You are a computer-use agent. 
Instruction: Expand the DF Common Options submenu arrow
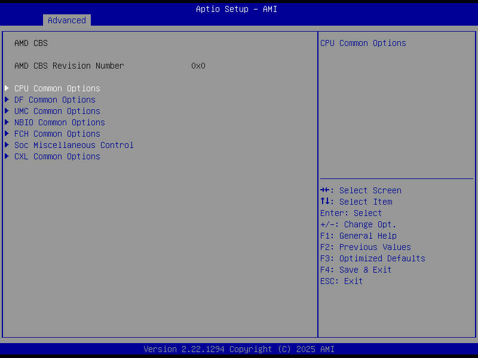(x=7, y=99)
